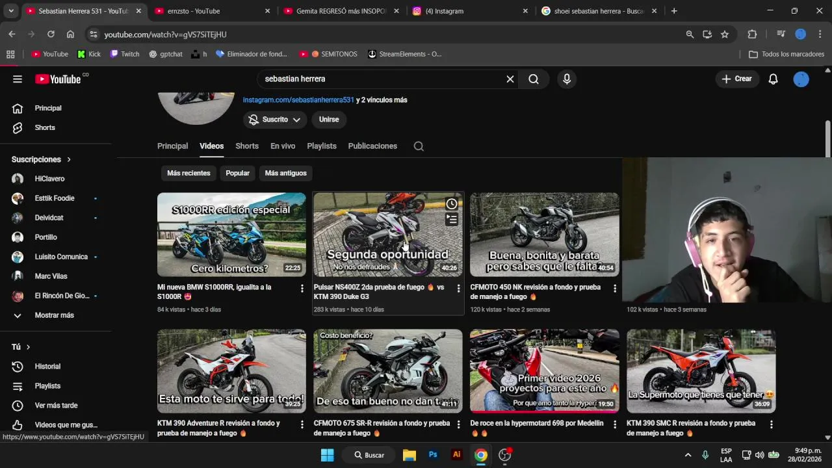
Task: Switch to the Instagram browser tab
Action: click(x=471, y=11)
